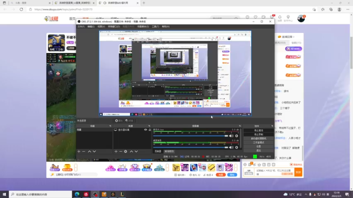Open OBS Tools menu
The image size is (353, 198).
(155, 26)
